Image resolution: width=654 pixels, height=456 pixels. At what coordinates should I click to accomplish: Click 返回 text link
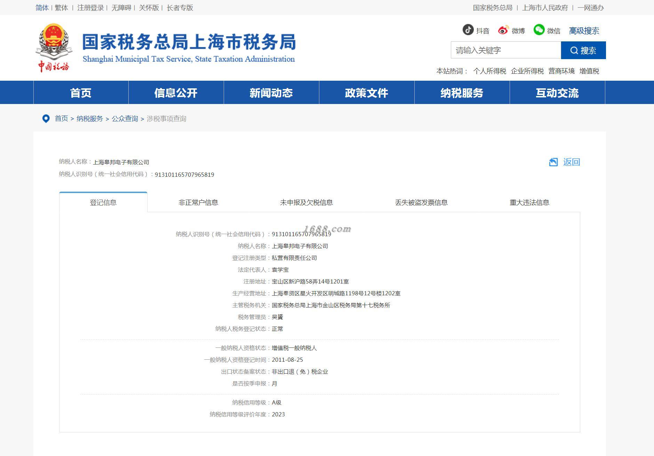coord(572,162)
